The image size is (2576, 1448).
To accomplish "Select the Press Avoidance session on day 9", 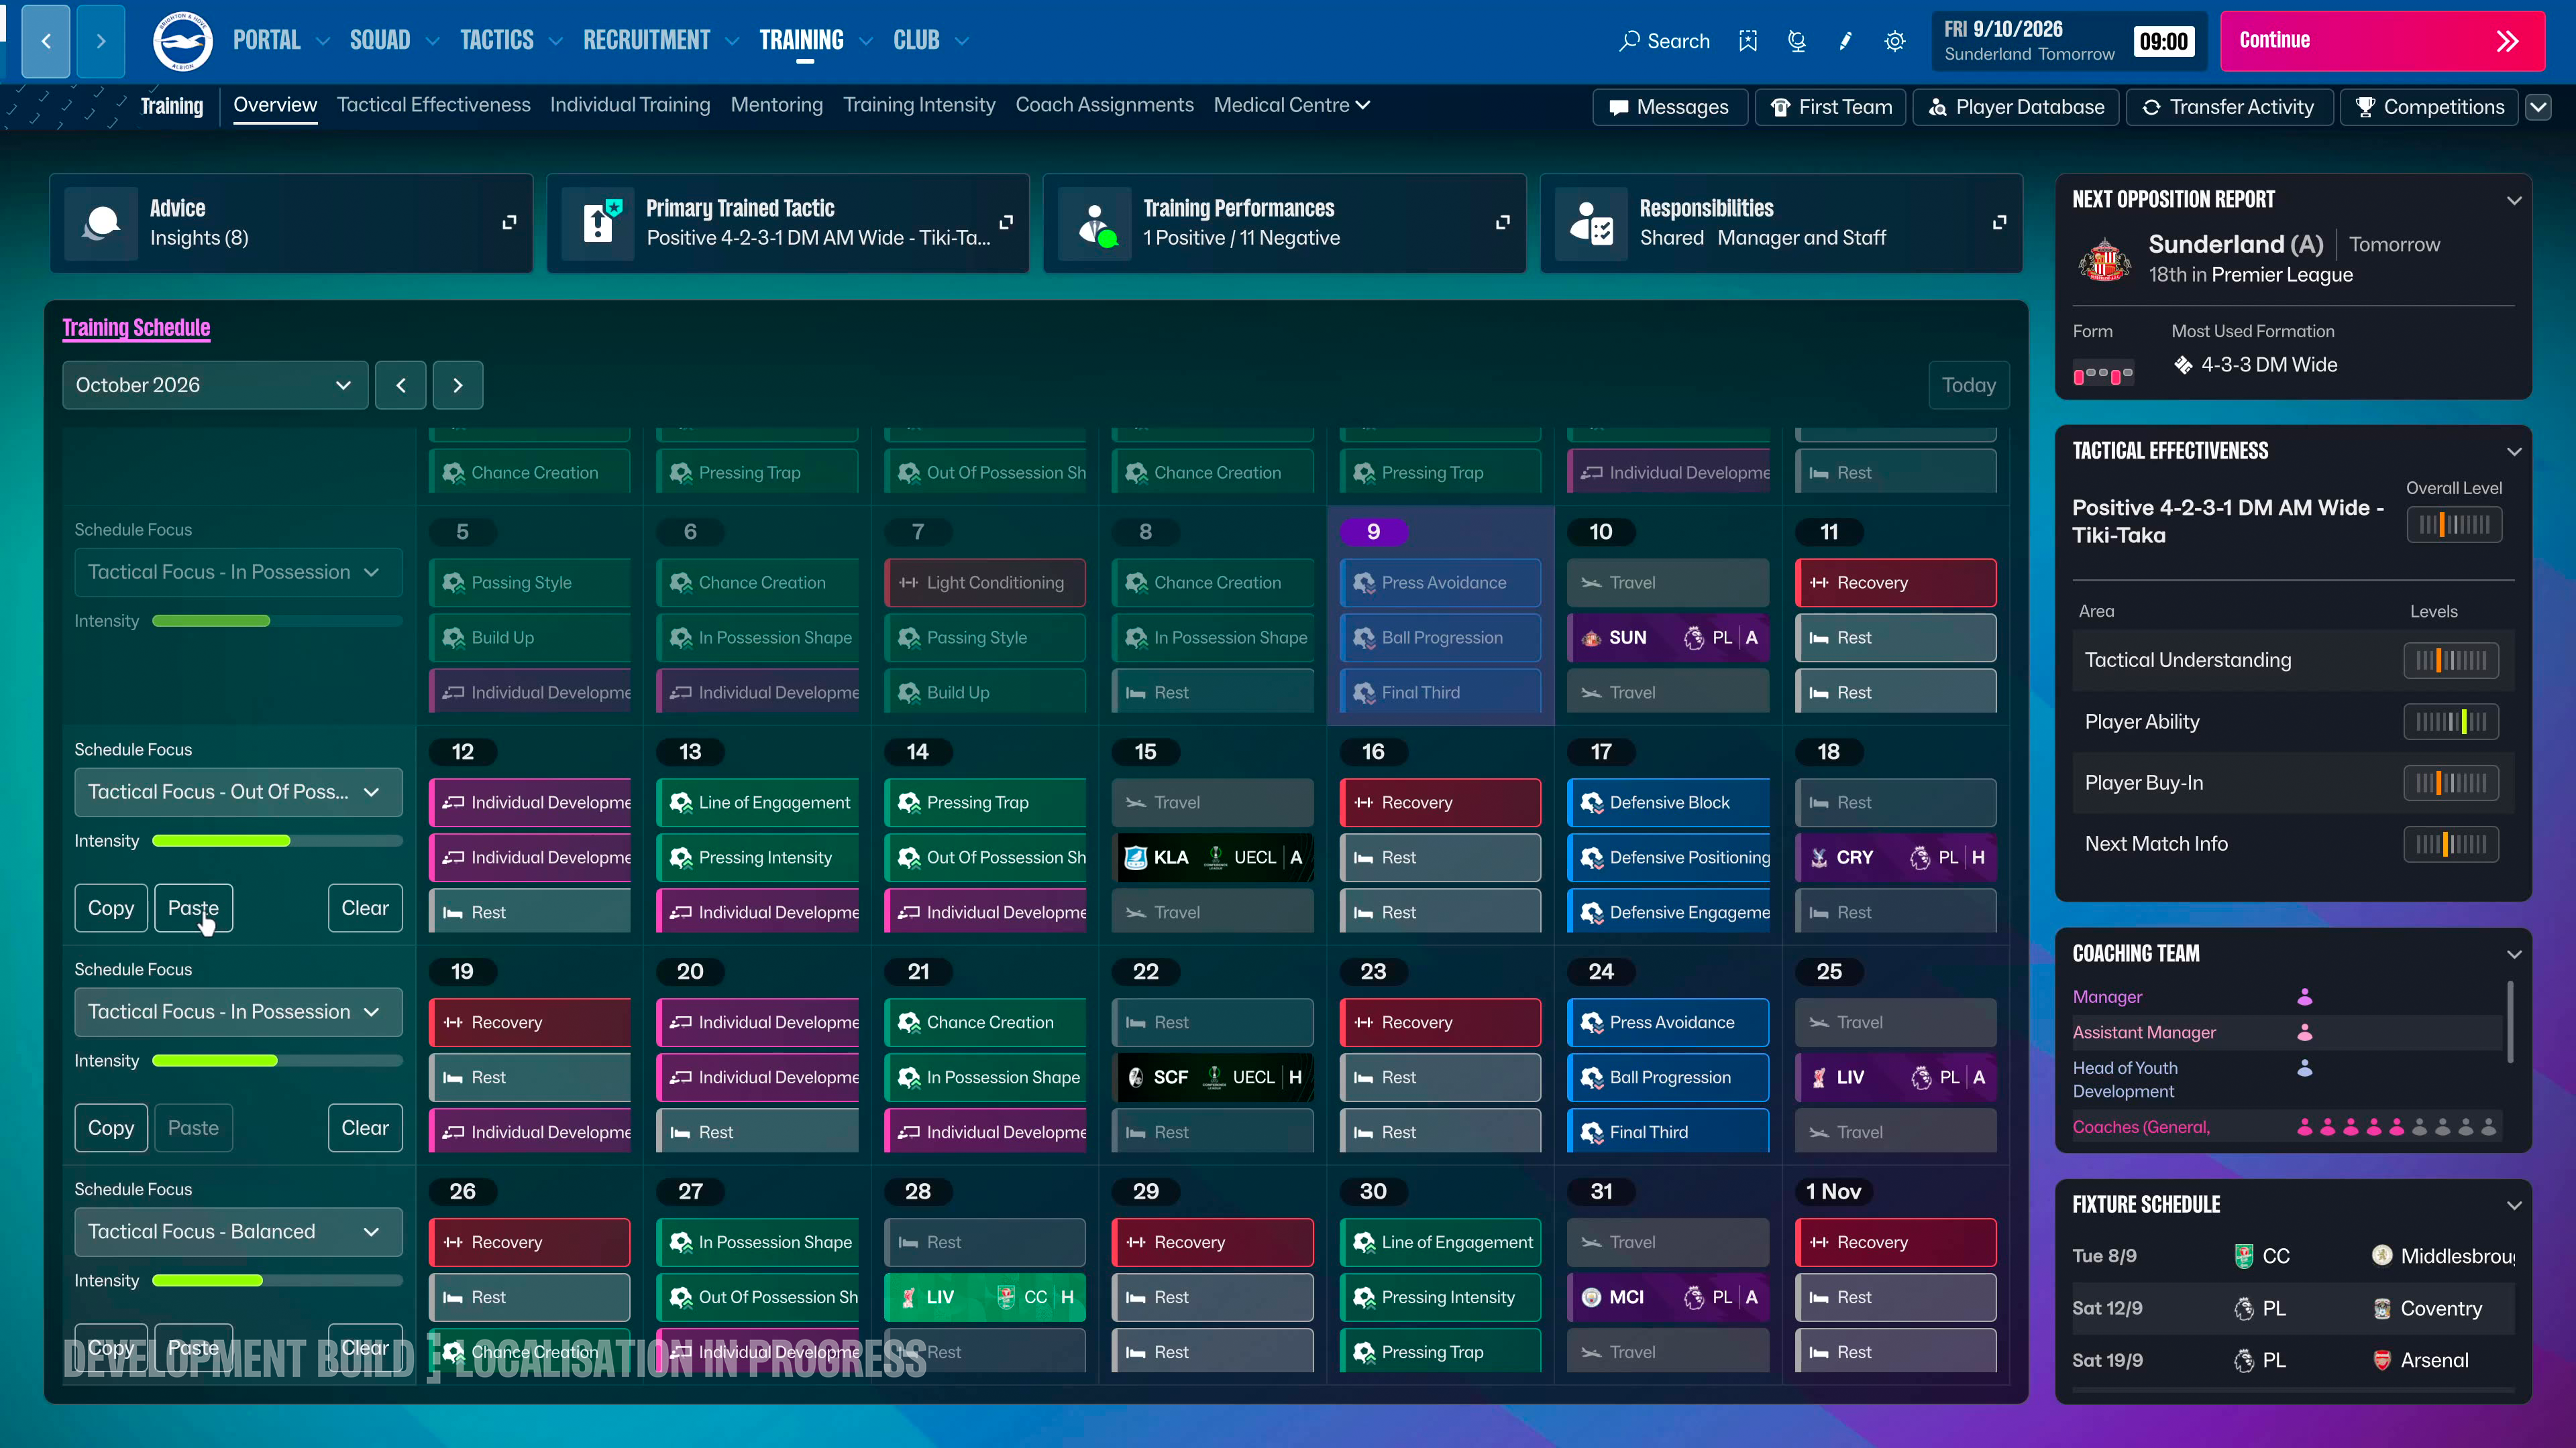I will click(x=1440, y=583).
